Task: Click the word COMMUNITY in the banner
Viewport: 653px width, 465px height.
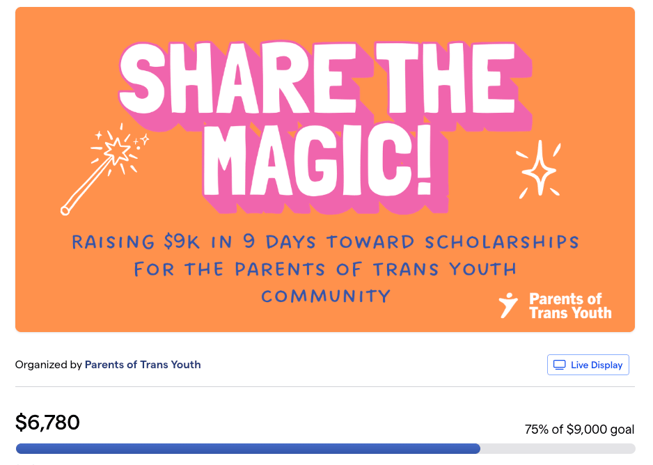Action: click(325, 296)
